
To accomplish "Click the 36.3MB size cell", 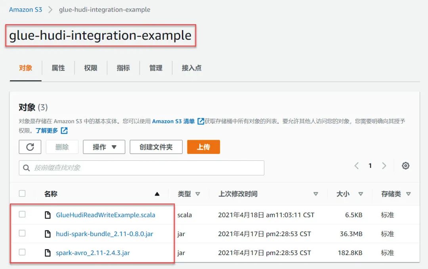I will pos(351,234).
